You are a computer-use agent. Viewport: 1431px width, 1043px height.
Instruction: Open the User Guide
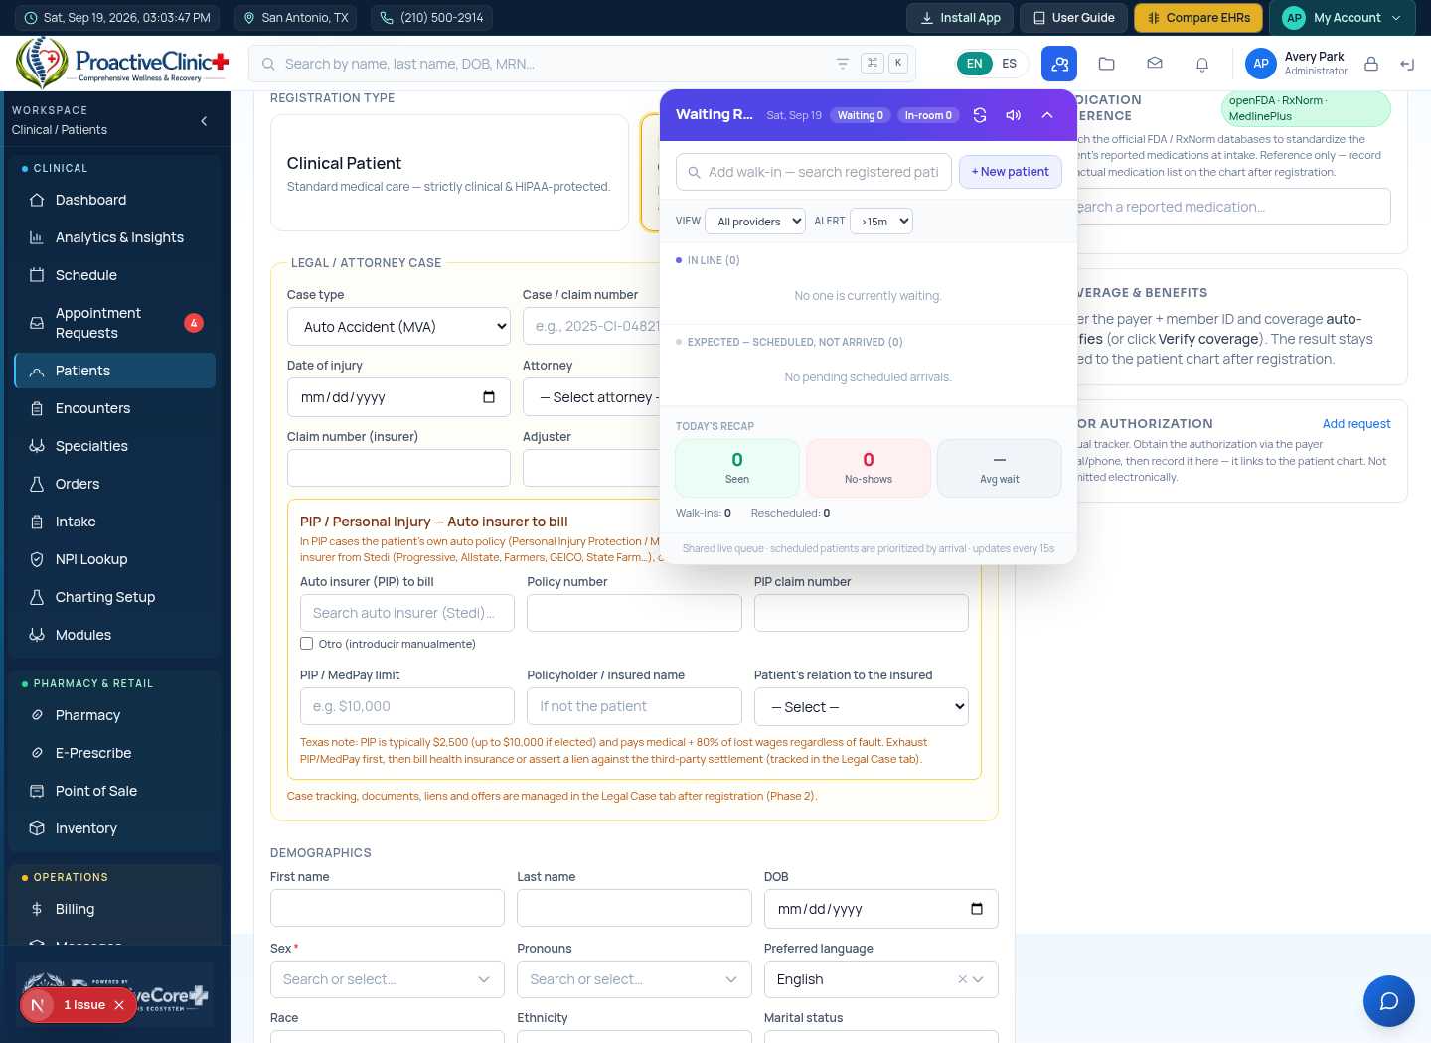pos(1073,18)
